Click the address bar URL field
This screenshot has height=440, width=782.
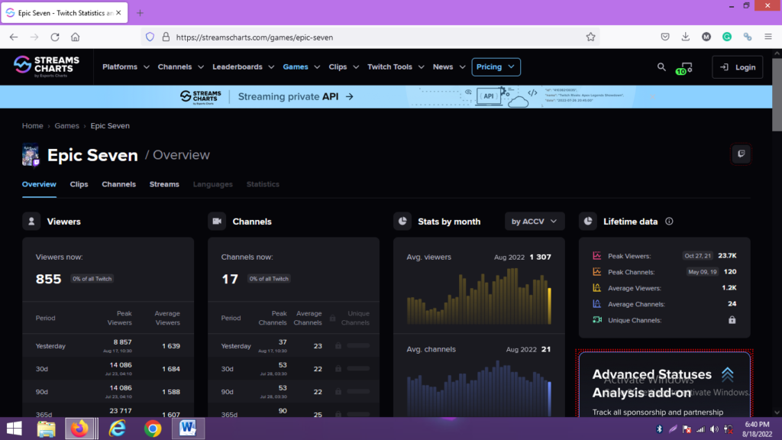[371, 37]
